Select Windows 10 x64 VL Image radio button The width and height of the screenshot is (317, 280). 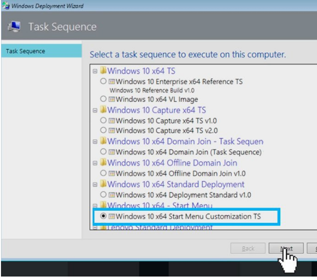pos(103,99)
